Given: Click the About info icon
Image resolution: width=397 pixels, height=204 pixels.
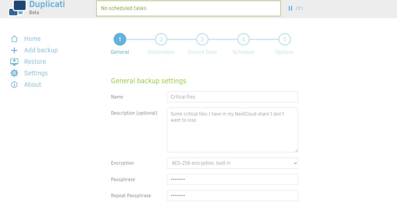Looking at the screenshot, I should (14, 84).
